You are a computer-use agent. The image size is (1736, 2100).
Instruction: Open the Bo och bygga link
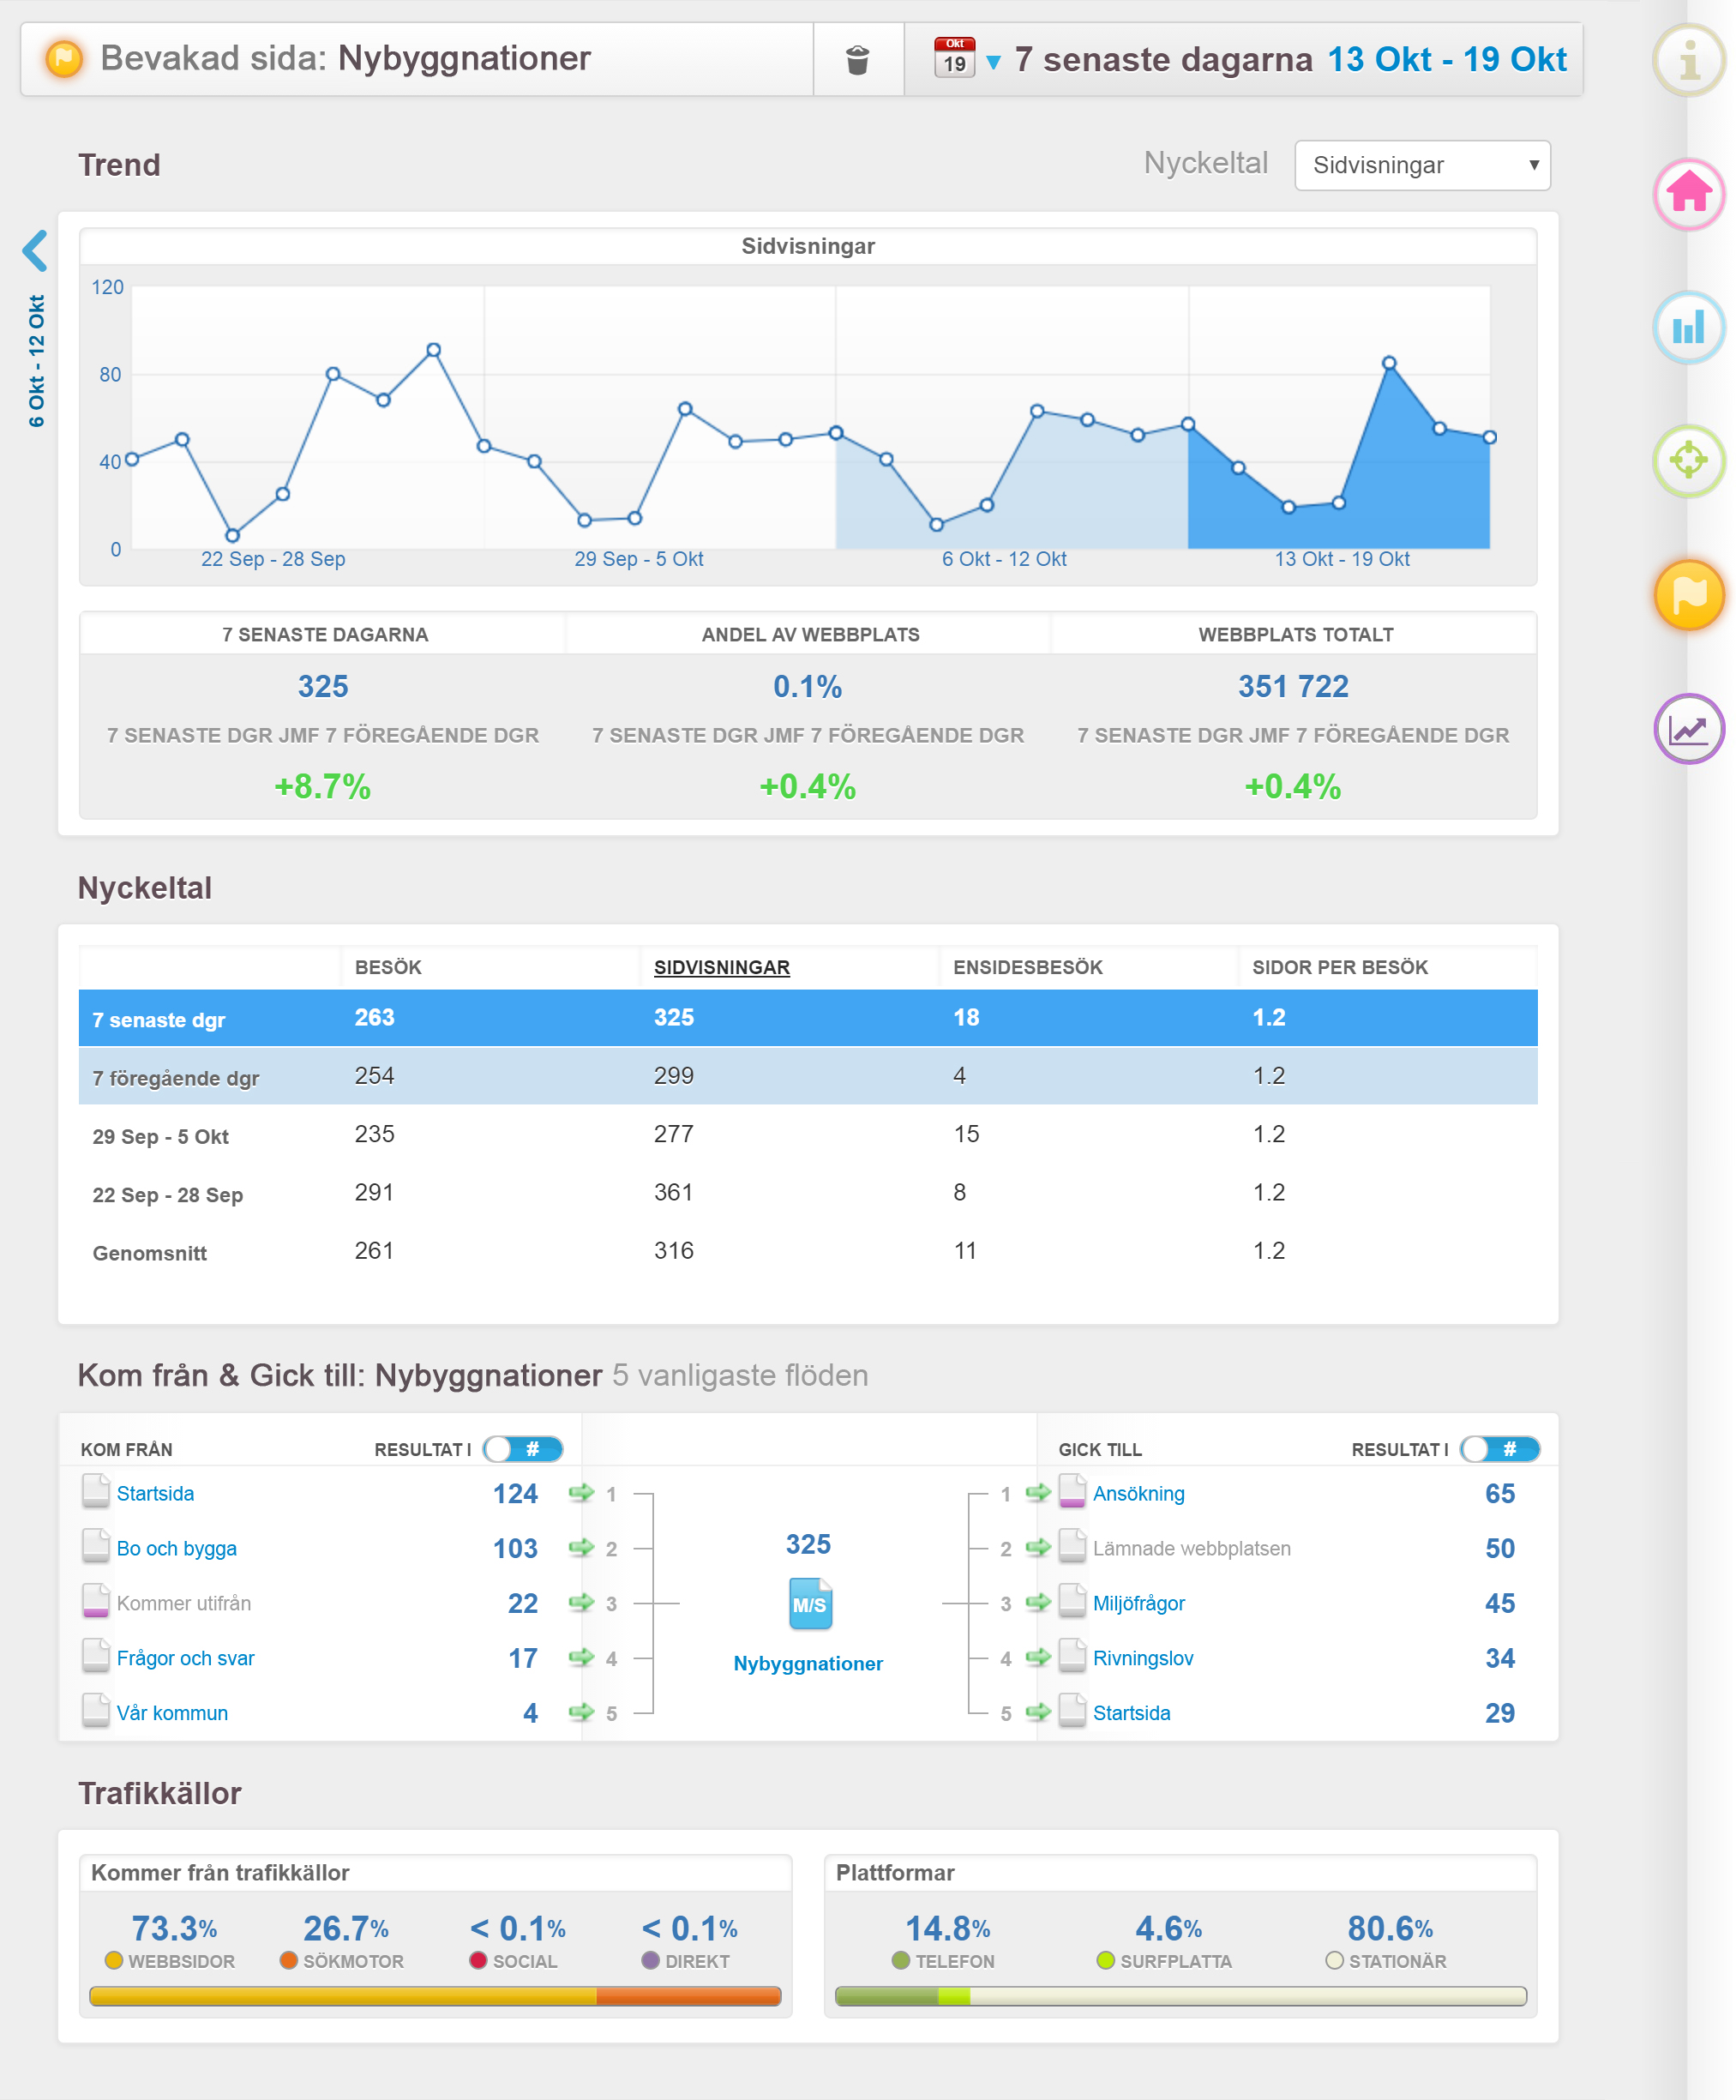(176, 1548)
